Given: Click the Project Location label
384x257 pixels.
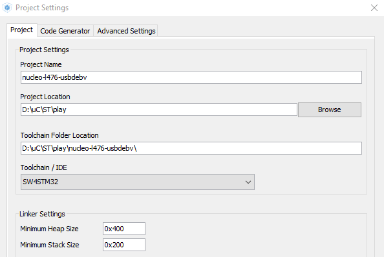Looking at the screenshot, I should [45, 97].
